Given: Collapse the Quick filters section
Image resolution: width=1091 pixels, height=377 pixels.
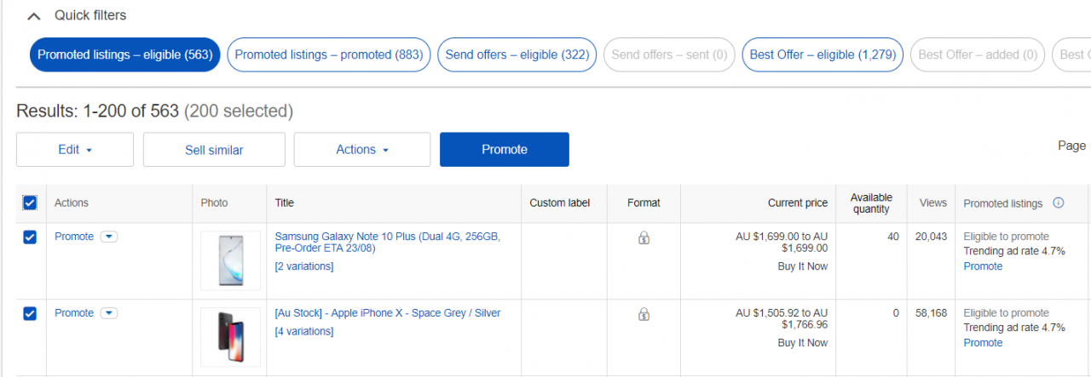Looking at the screenshot, I should (34, 15).
